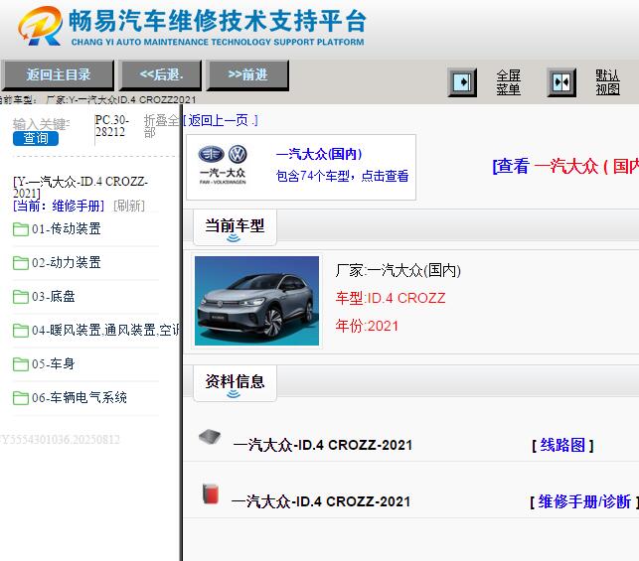Click 折叠全部 to collapse all

click(x=161, y=126)
